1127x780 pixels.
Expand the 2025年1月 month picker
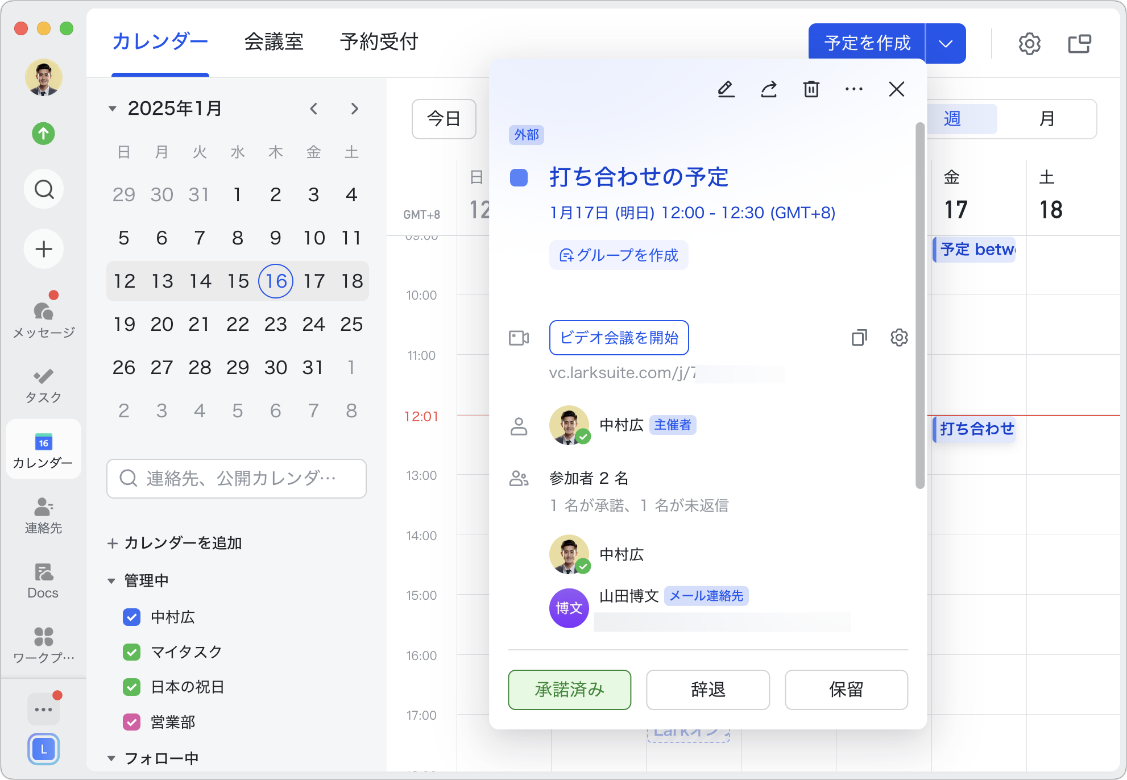112,109
